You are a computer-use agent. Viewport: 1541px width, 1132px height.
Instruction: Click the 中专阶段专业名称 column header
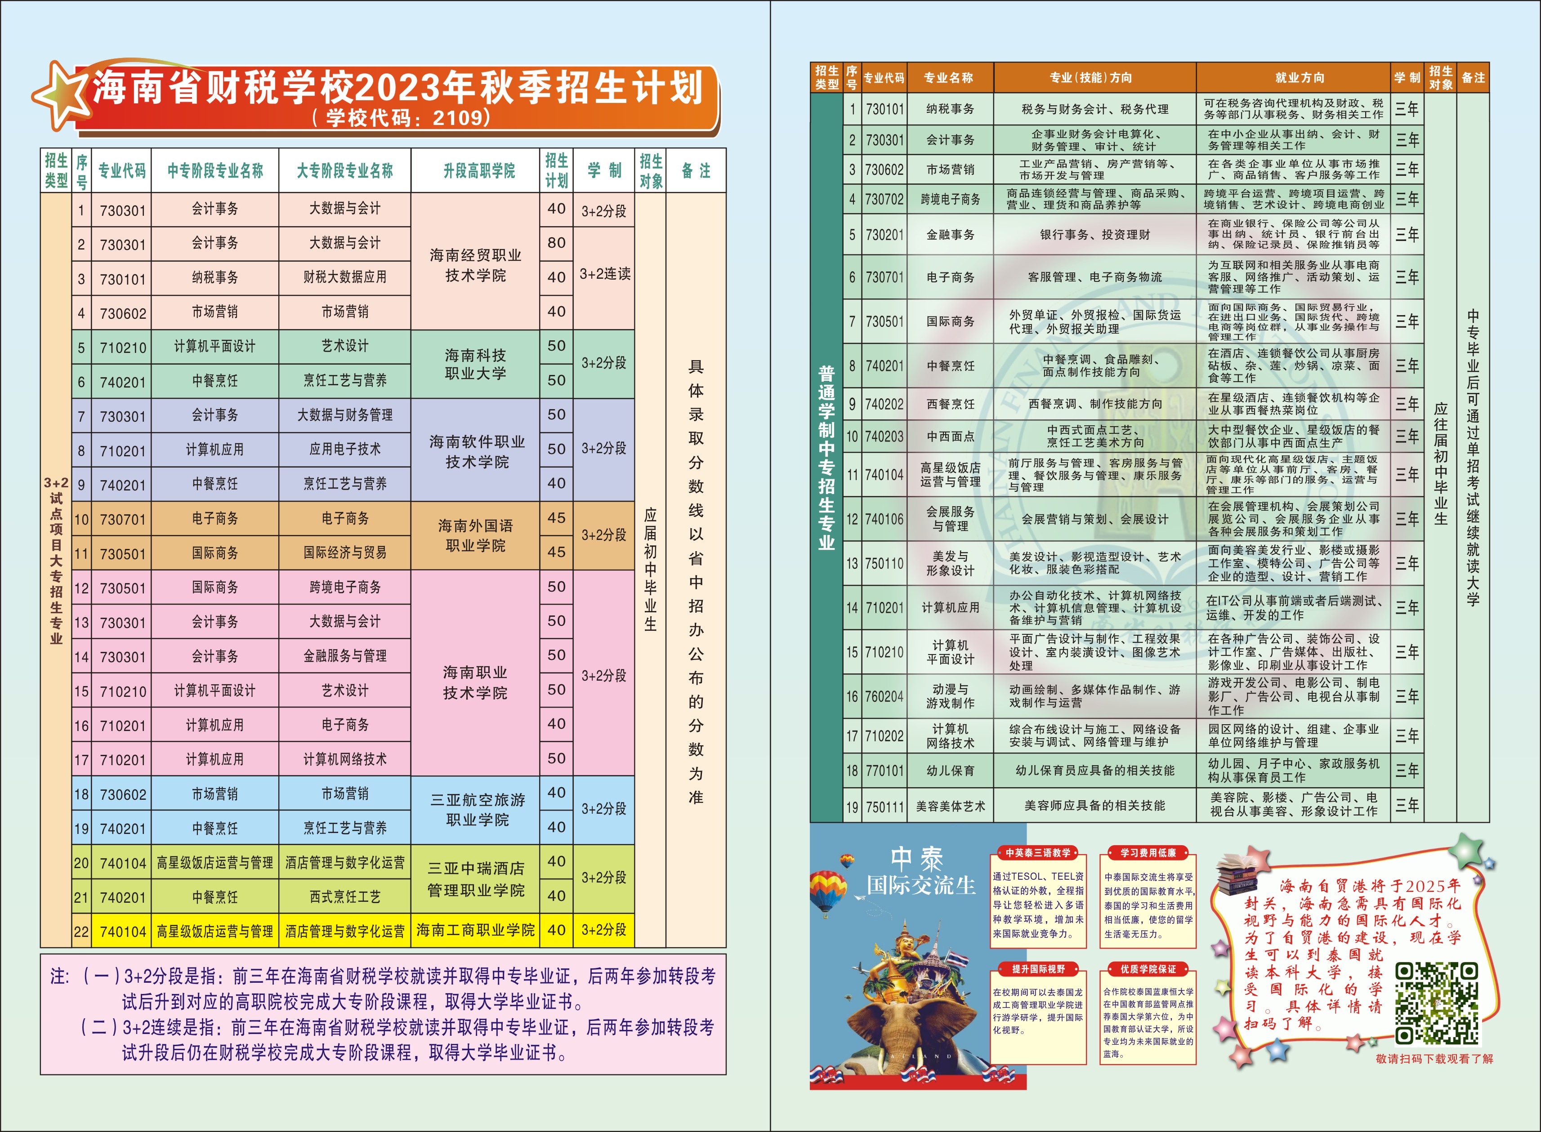[215, 171]
